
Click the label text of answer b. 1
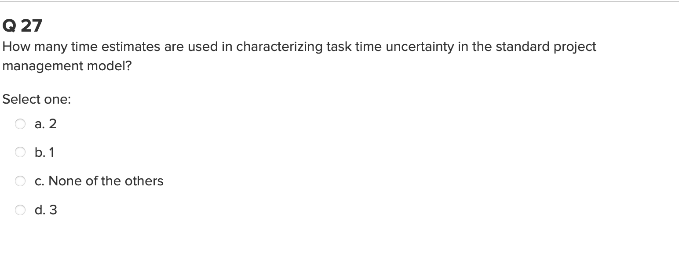point(44,152)
